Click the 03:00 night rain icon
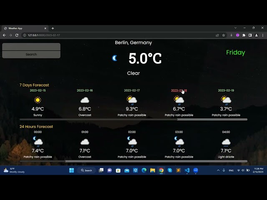The width and height of the screenshot is (267, 200). point(179,142)
